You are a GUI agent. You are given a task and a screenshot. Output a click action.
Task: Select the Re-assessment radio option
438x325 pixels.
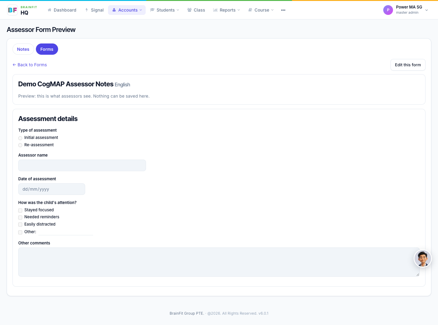[x=20, y=145]
